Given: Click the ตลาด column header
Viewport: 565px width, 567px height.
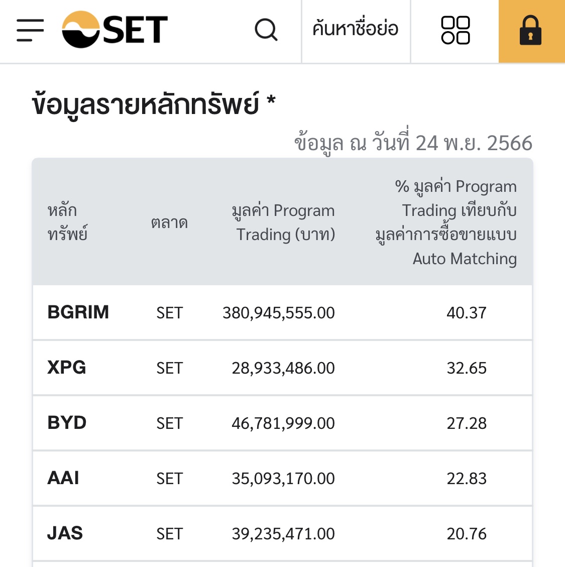Looking at the screenshot, I should [x=169, y=222].
